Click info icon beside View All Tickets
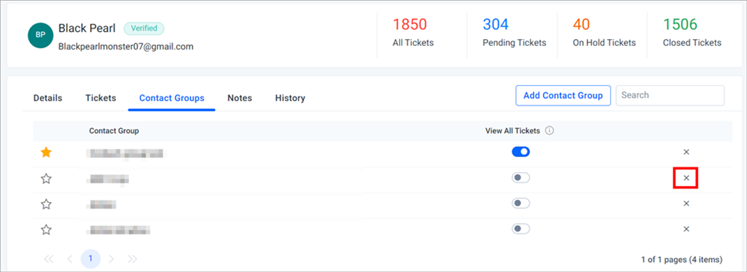 point(549,131)
